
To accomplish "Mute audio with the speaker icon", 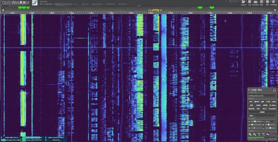I will point(249,121).
